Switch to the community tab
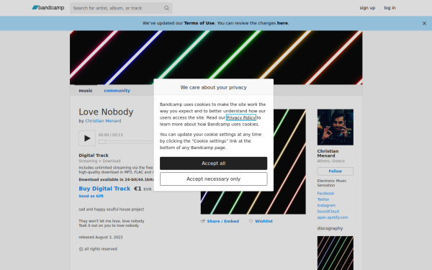The height and width of the screenshot is (270, 432). click(x=117, y=91)
